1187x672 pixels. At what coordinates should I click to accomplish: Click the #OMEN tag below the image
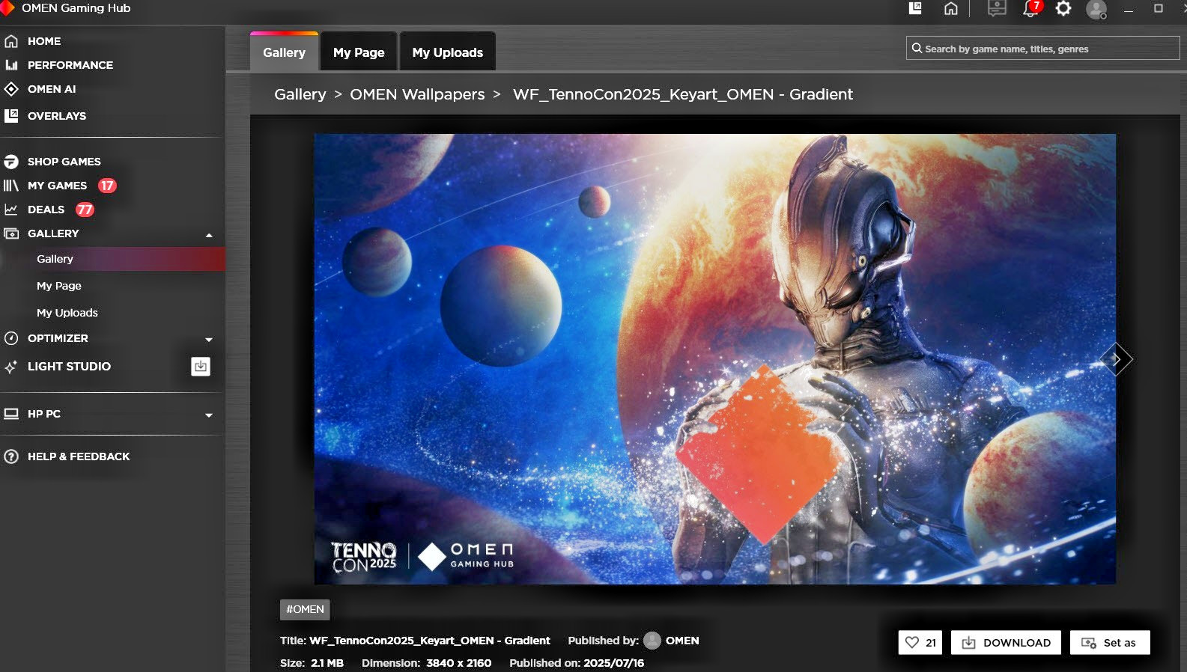(305, 609)
